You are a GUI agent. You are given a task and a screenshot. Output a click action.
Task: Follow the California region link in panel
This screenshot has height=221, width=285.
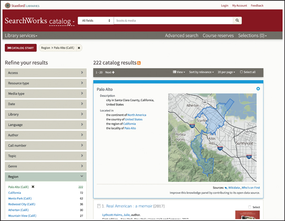[129, 124]
